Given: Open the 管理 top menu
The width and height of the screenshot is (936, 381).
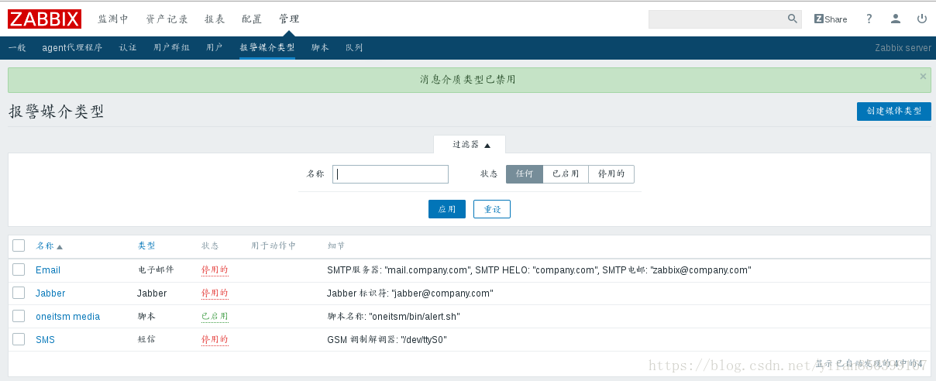Looking at the screenshot, I should pyautogui.click(x=289, y=19).
